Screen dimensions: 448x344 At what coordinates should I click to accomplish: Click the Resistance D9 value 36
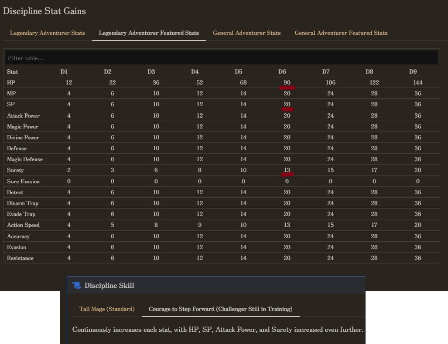418,258
